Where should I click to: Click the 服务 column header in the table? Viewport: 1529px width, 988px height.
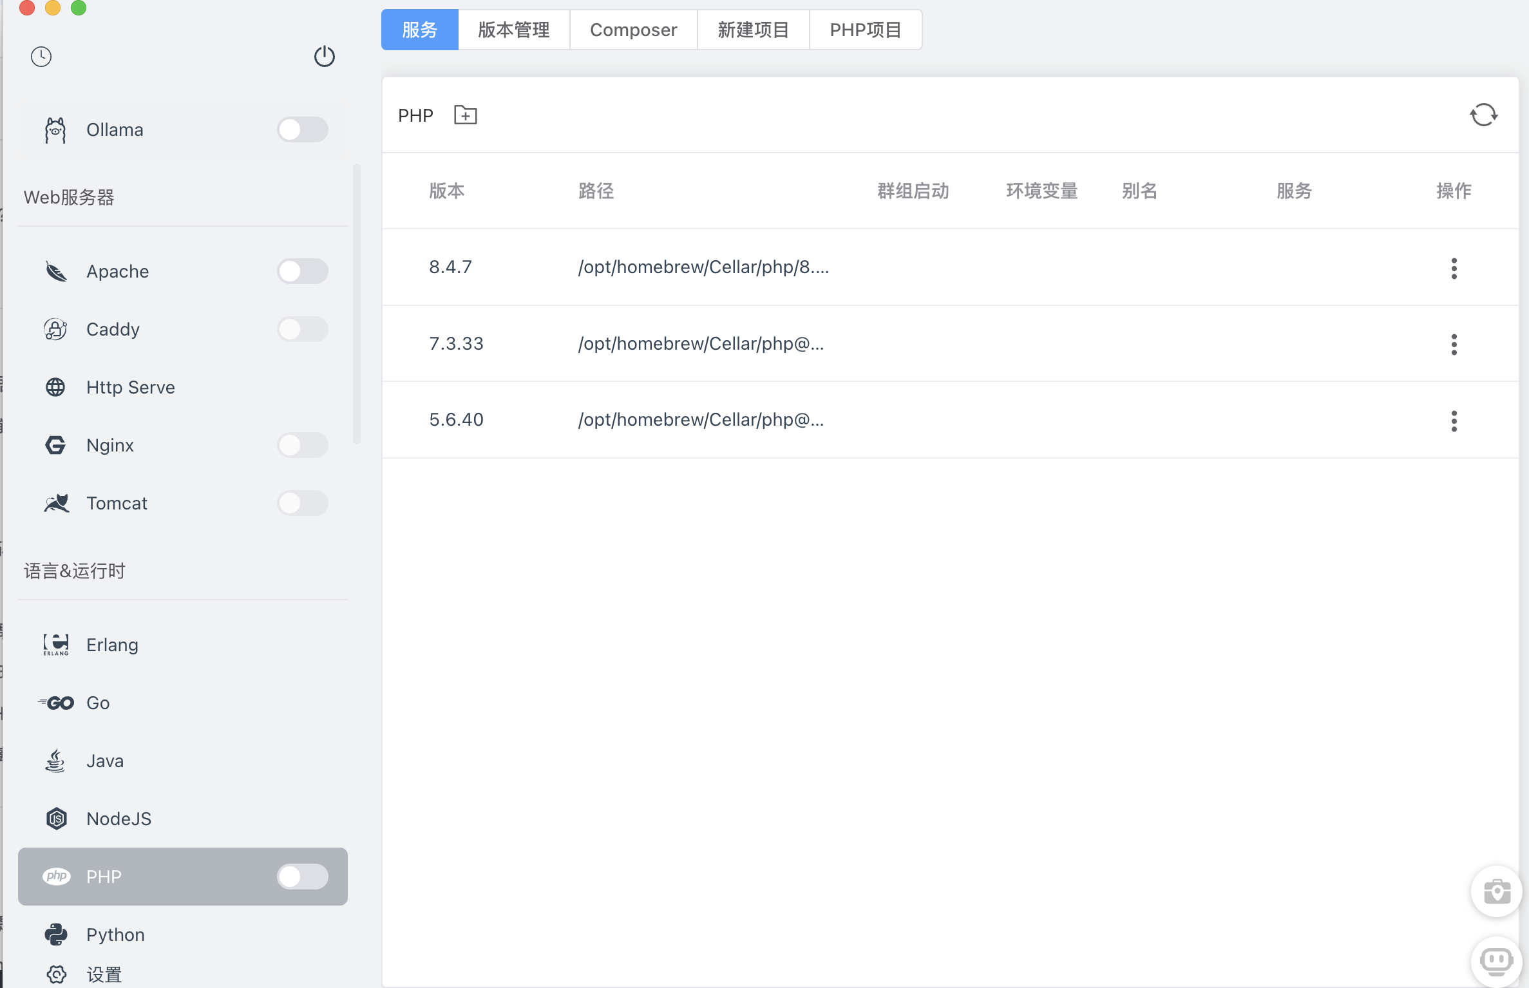(x=1295, y=191)
